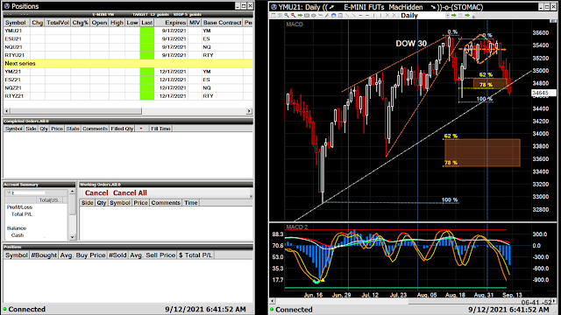Screen dimensions: 561x315
Task: Click the Profit/Loss entry in Account Summary
Action: pyautogui.click(x=19, y=207)
